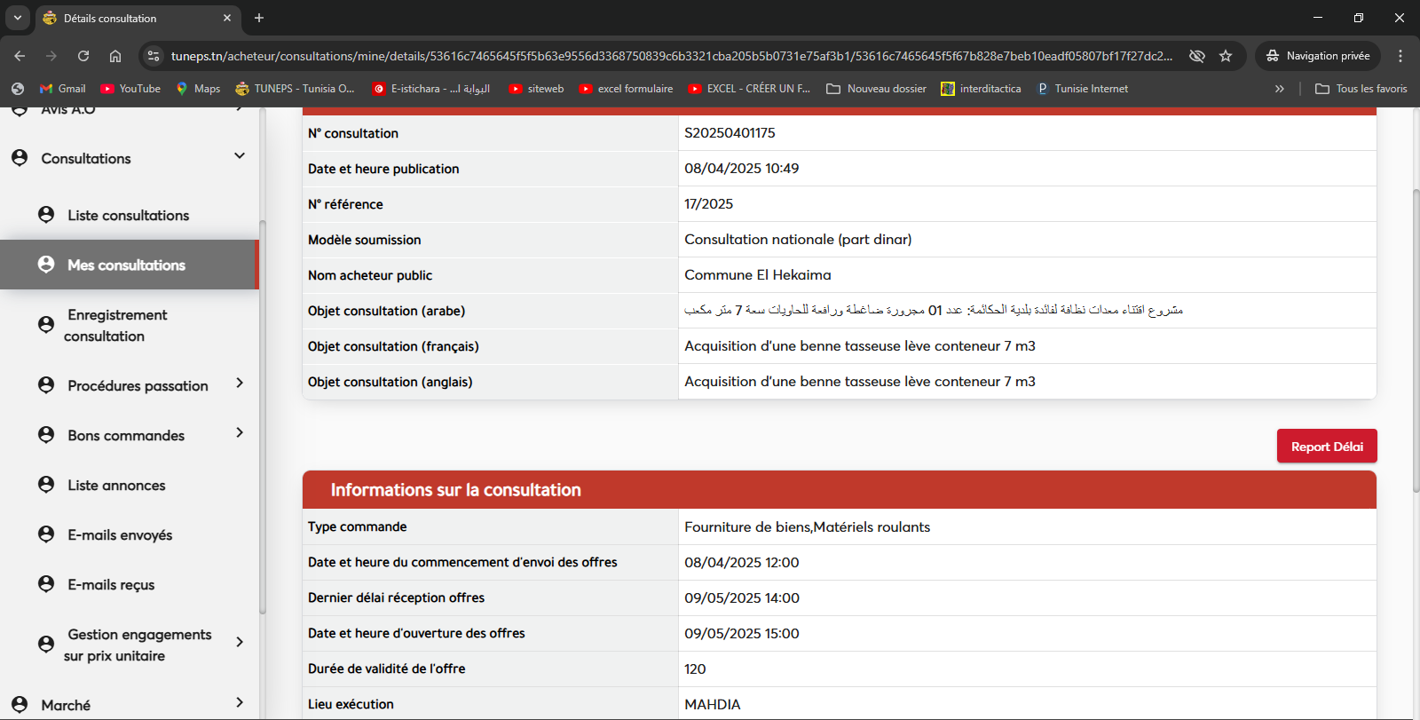
Task: Click Commune El Hekaima value
Action: pos(758,275)
